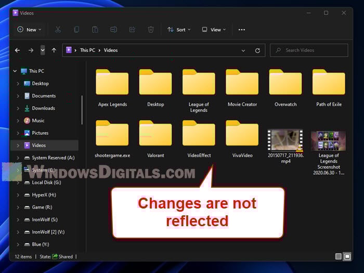Open the Sort options dropdown
The width and height of the screenshot is (364, 273).
pos(179,30)
